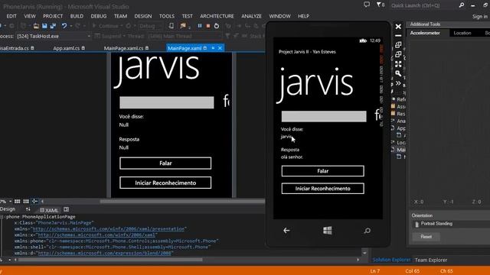The image size is (490, 275).
Task: Stop debugging with the red square
Action: point(208,26)
